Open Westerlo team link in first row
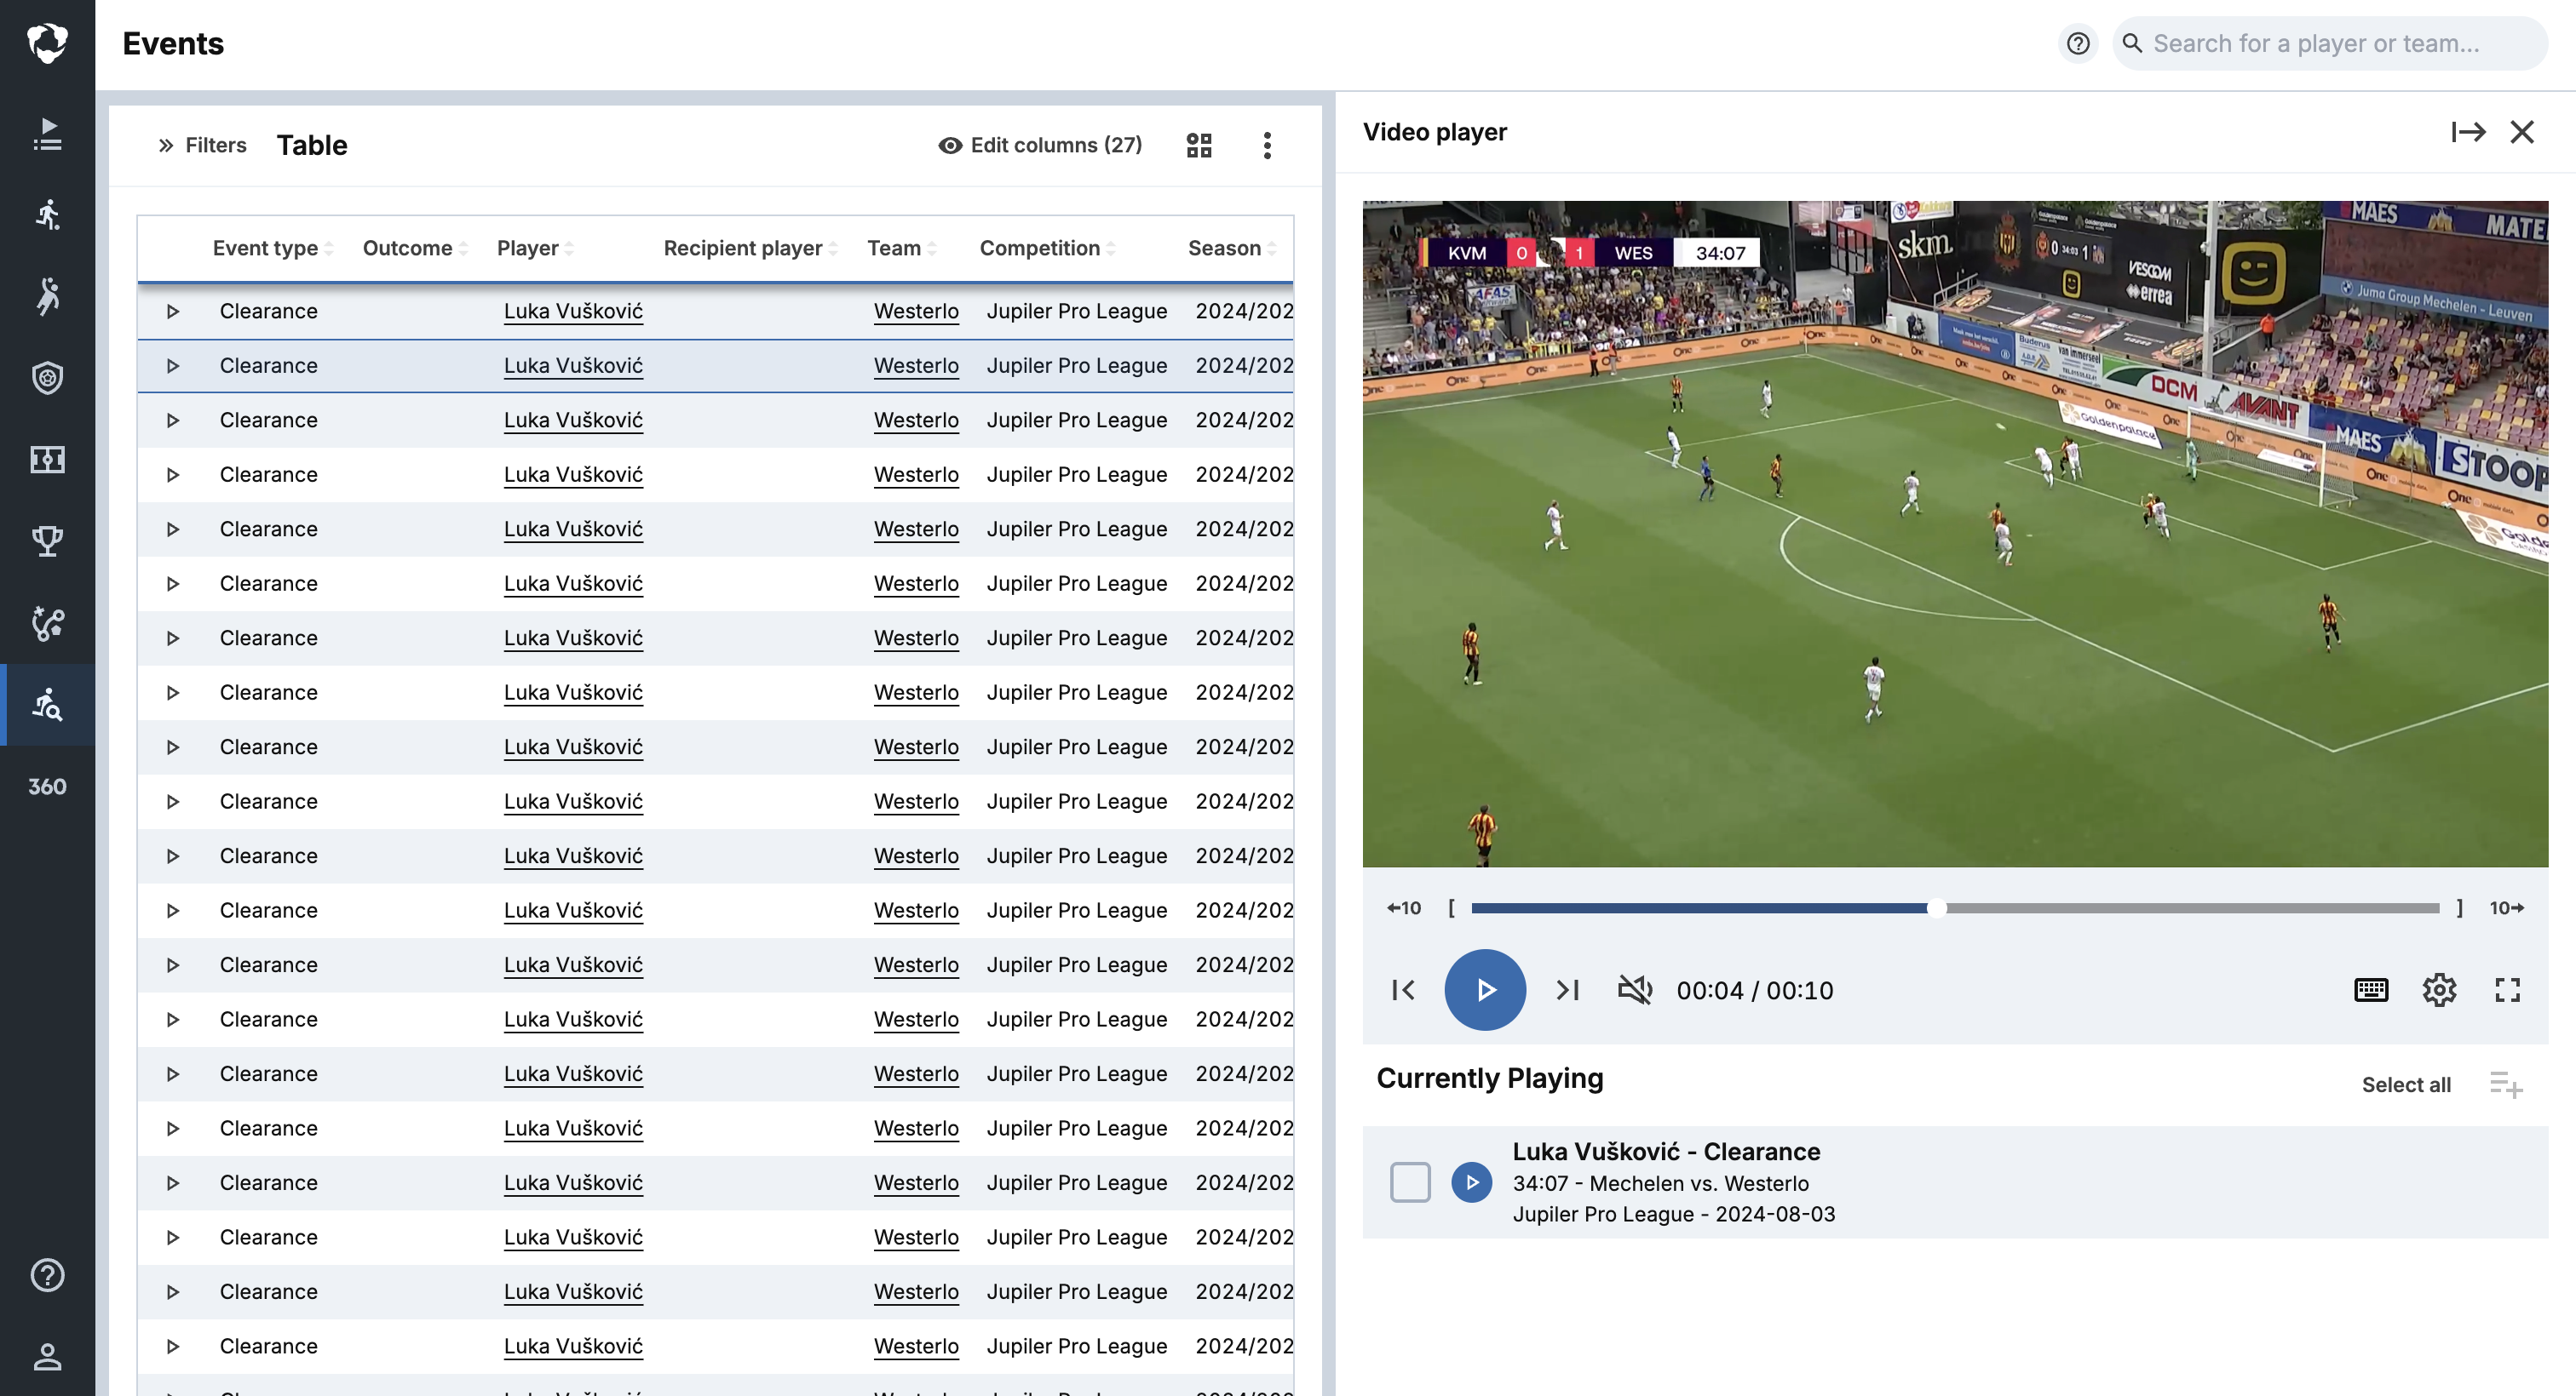The height and width of the screenshot is (1396, 2576). click(x=916, y=312)
